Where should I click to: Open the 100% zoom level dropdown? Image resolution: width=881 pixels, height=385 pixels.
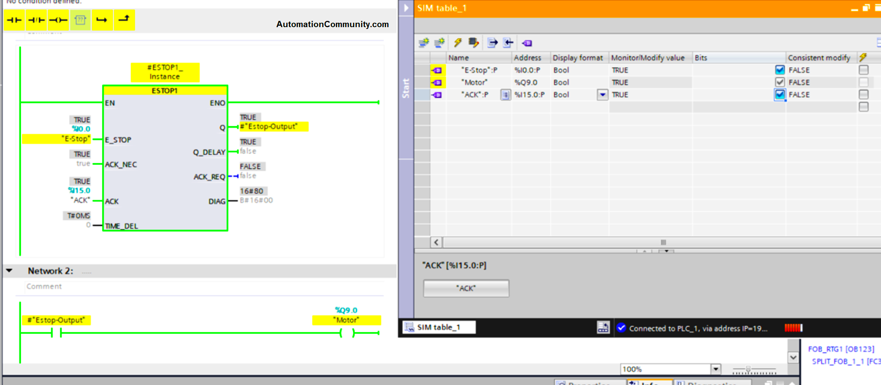click(716, 369)
